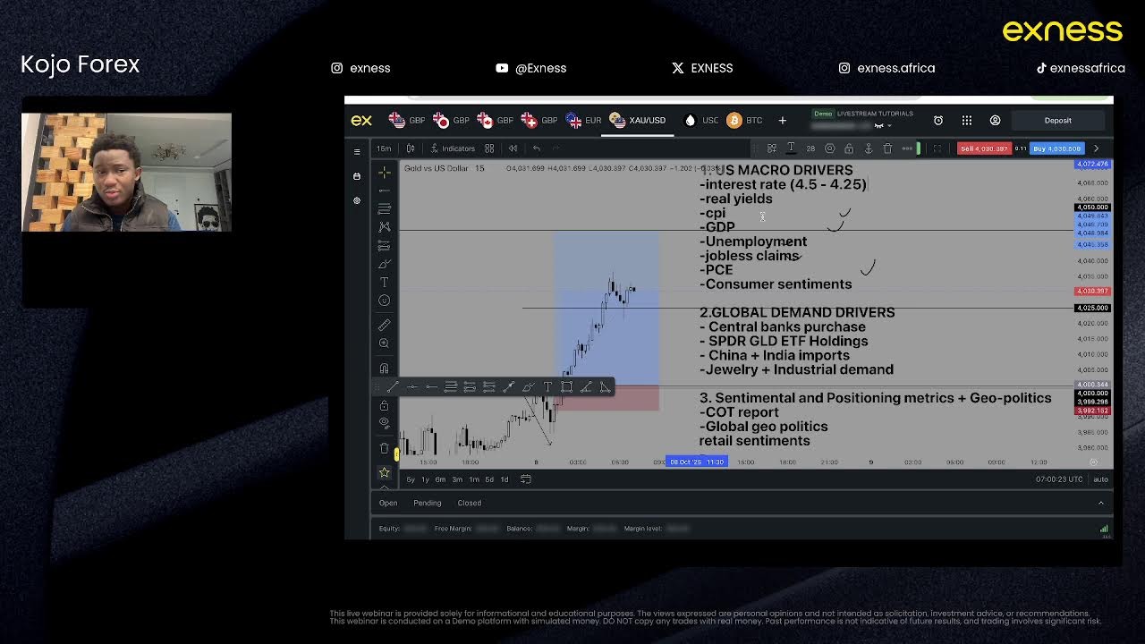Toggle lock on the selected text object
The height and width of the screenshot is (644, 1145).
click(x=849, y=148)
